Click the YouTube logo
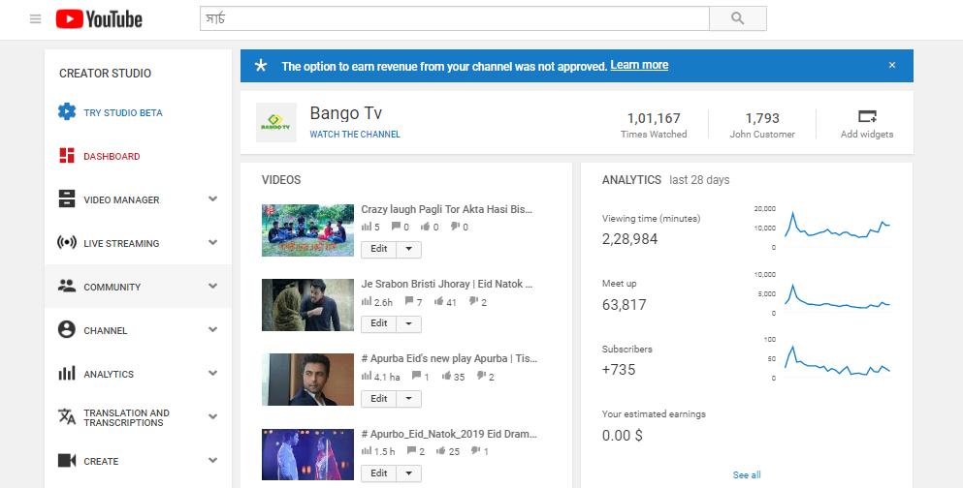 coord(99,19)
